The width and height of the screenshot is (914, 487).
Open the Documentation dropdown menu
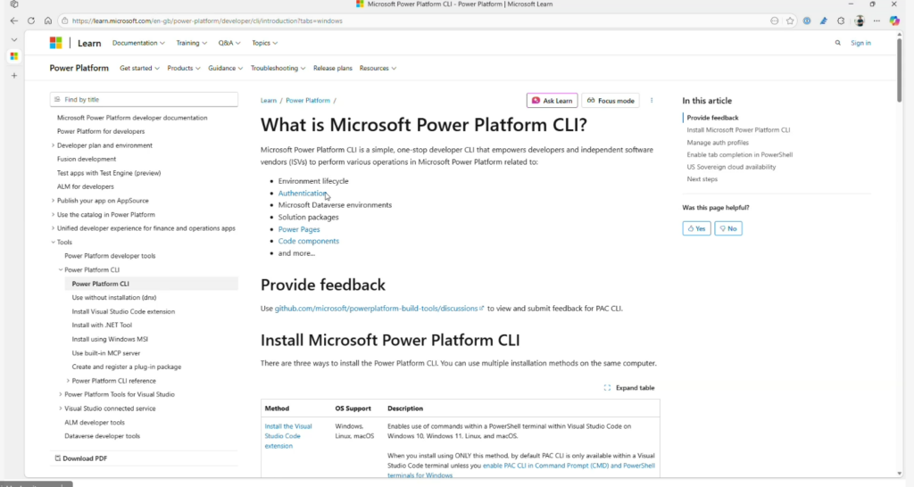click(x=138, y=43)
